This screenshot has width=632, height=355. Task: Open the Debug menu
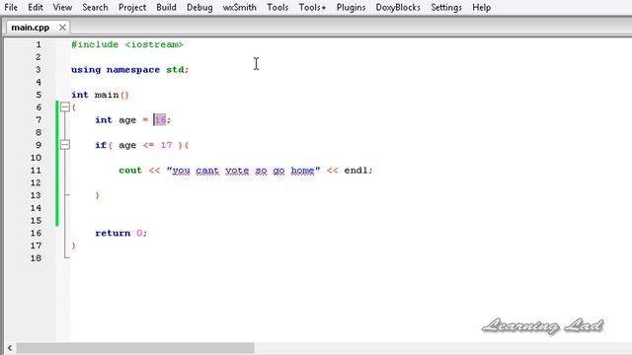(x=199, y=7)
